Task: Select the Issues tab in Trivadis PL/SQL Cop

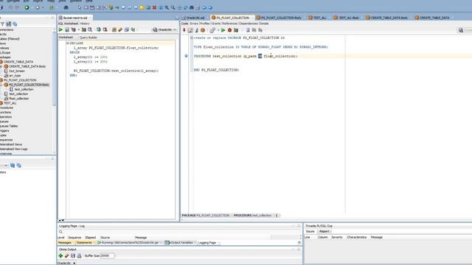Action: (310, 231)
